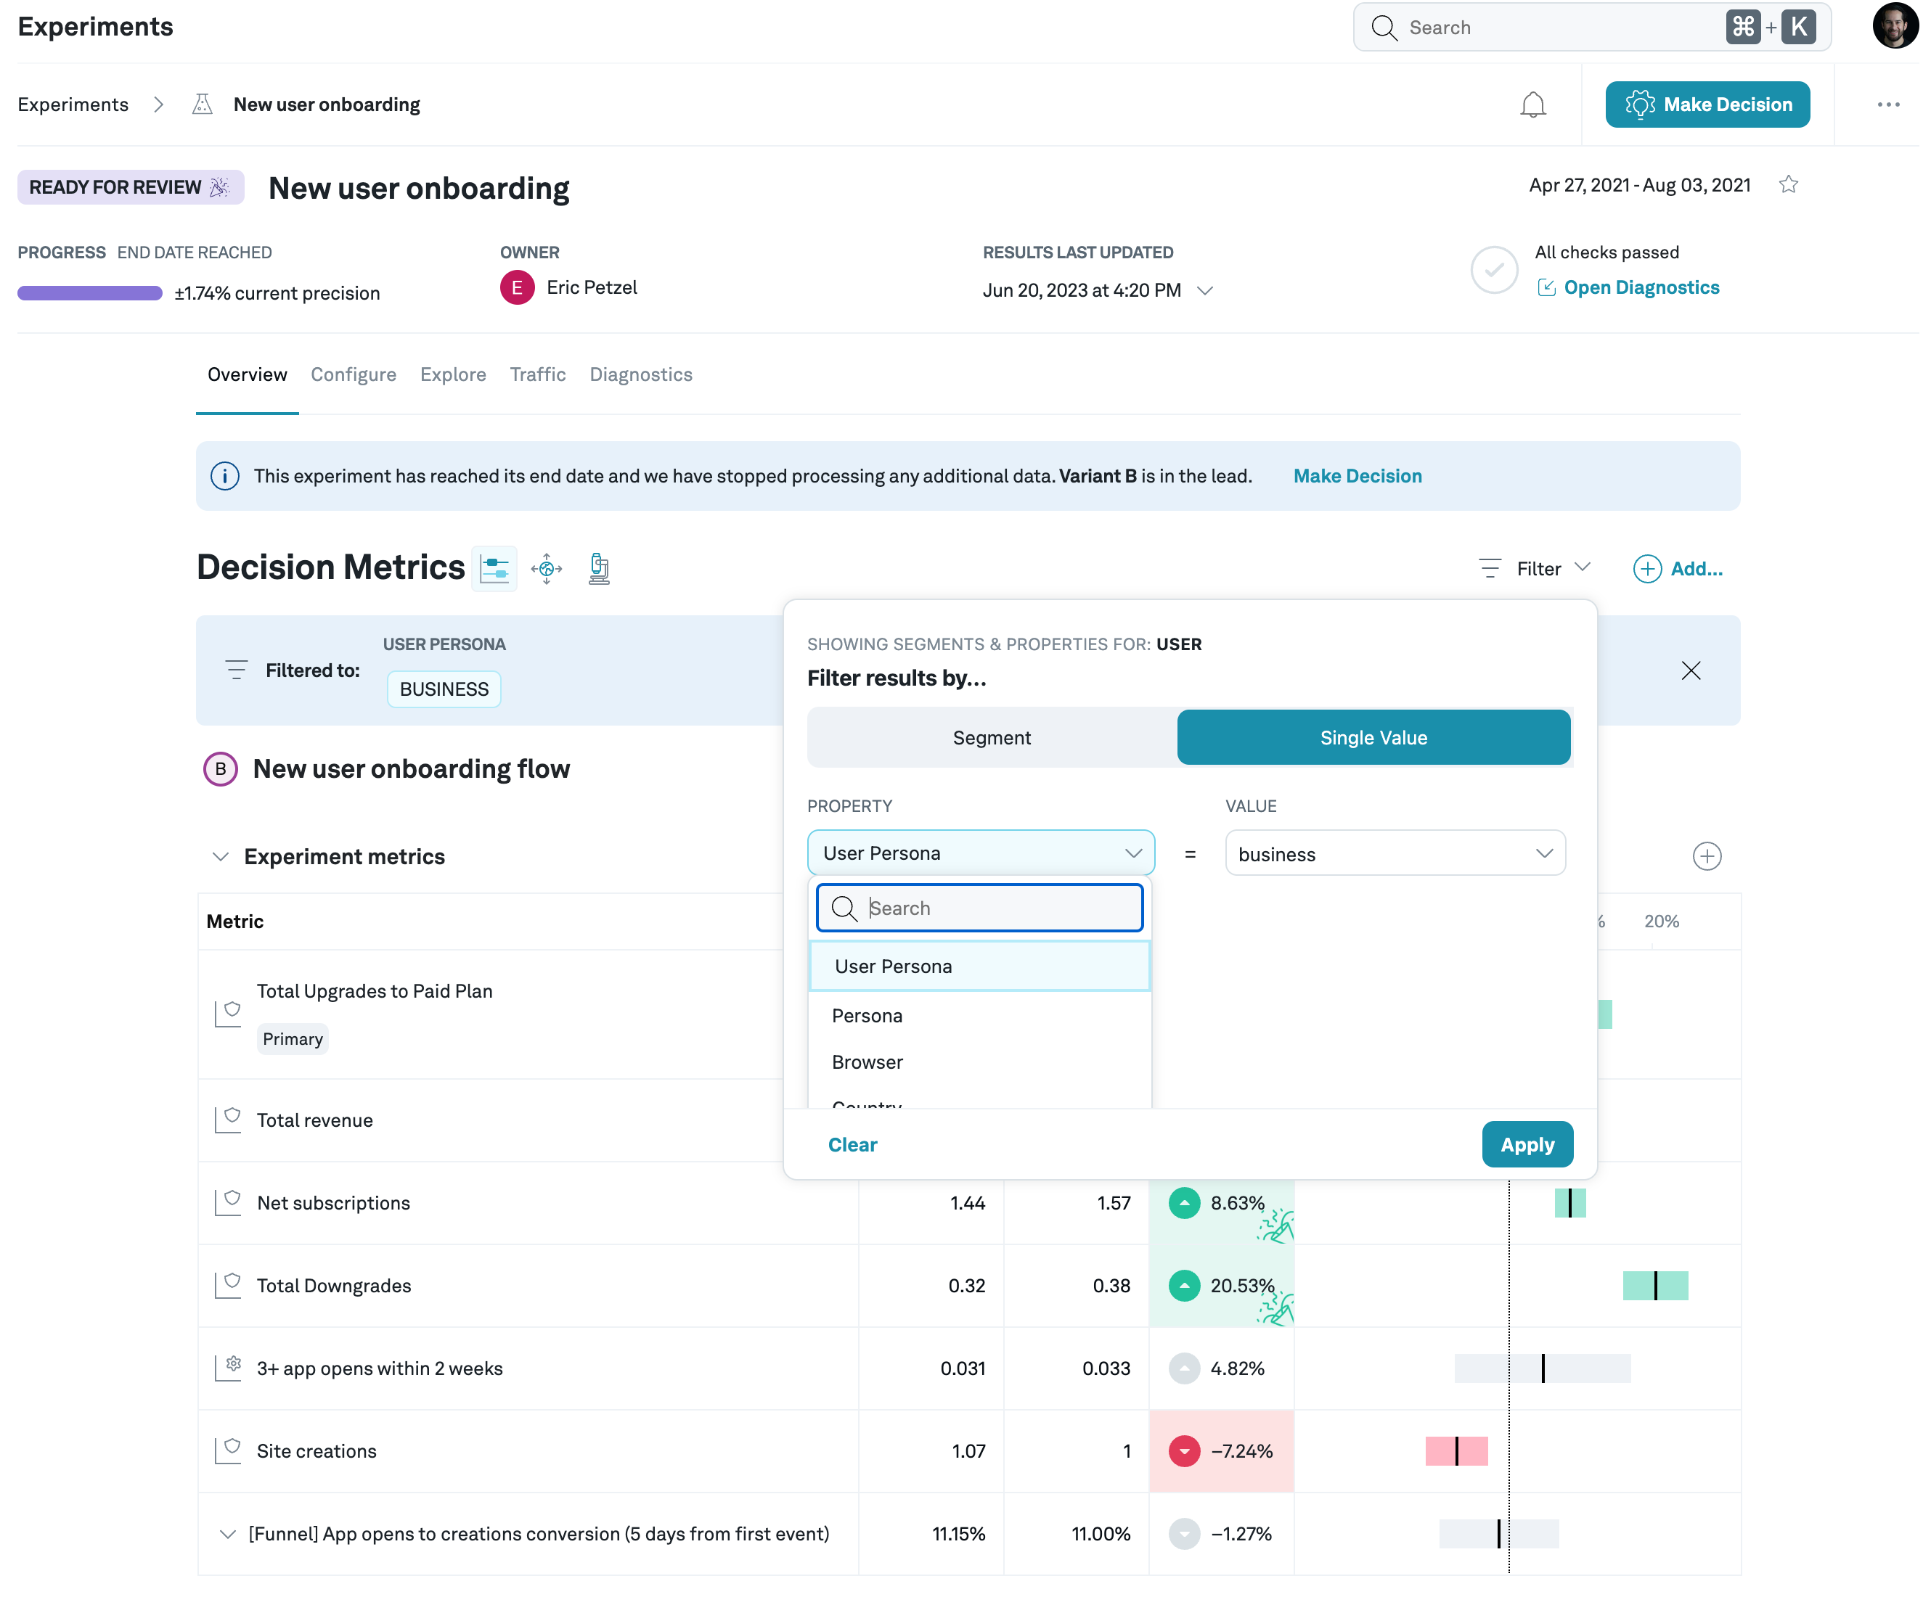Screen dimensions: 1931x1605
Task: Click the Apply button
Action: coord(1527,1144)
